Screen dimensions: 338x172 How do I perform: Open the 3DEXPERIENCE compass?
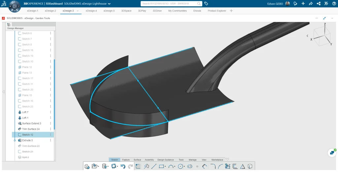tap(14, 6)
